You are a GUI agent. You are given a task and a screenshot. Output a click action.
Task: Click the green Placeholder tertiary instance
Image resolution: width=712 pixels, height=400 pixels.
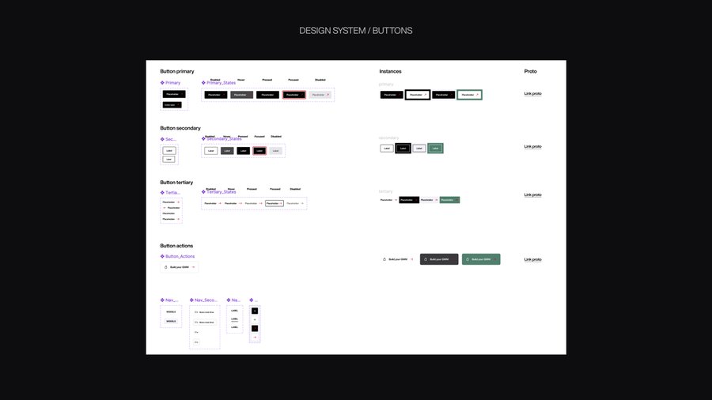point(449,200)
